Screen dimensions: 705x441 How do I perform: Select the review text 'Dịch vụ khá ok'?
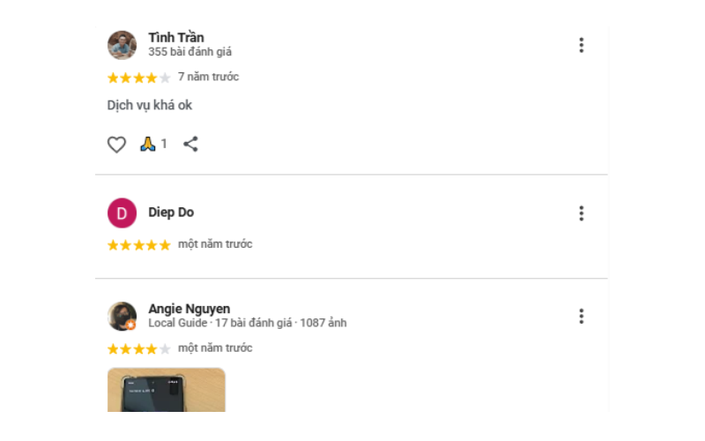pos(150,106)
